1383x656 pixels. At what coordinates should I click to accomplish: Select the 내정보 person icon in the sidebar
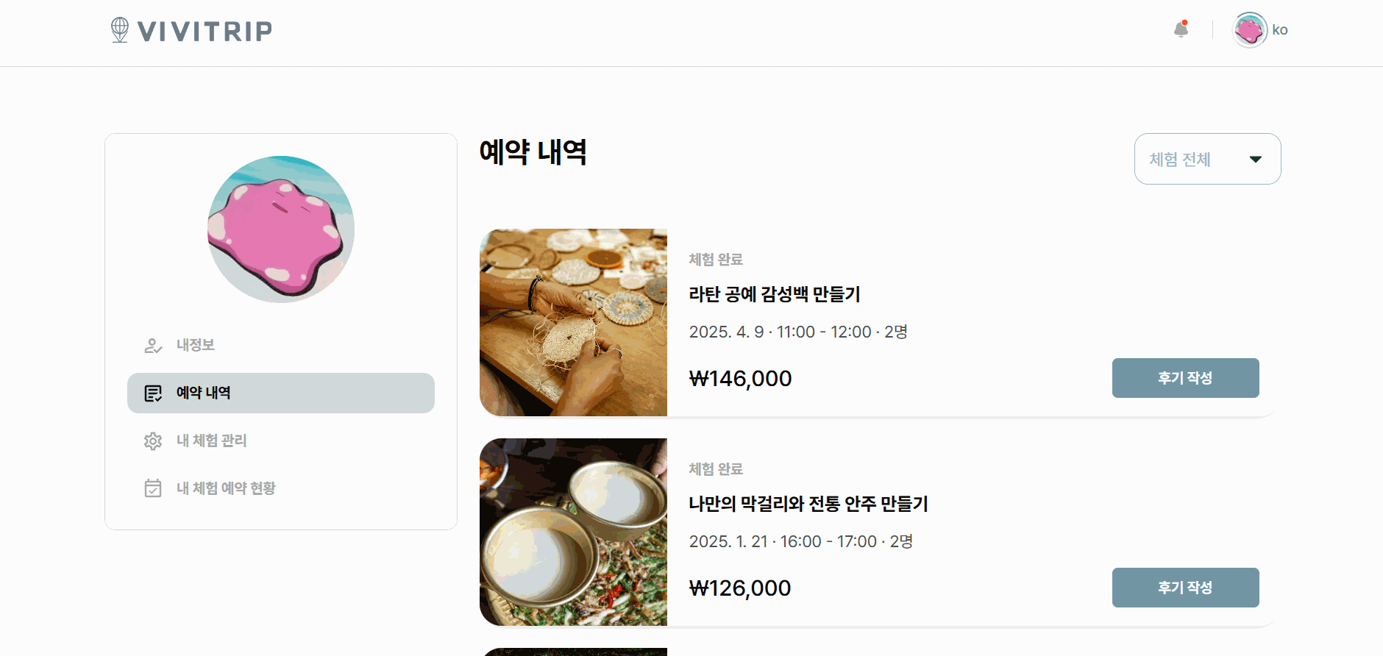152,345
